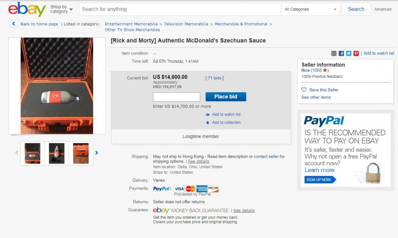
Task: Pin the listing to Pinterest
Action: tap(356, 53)
